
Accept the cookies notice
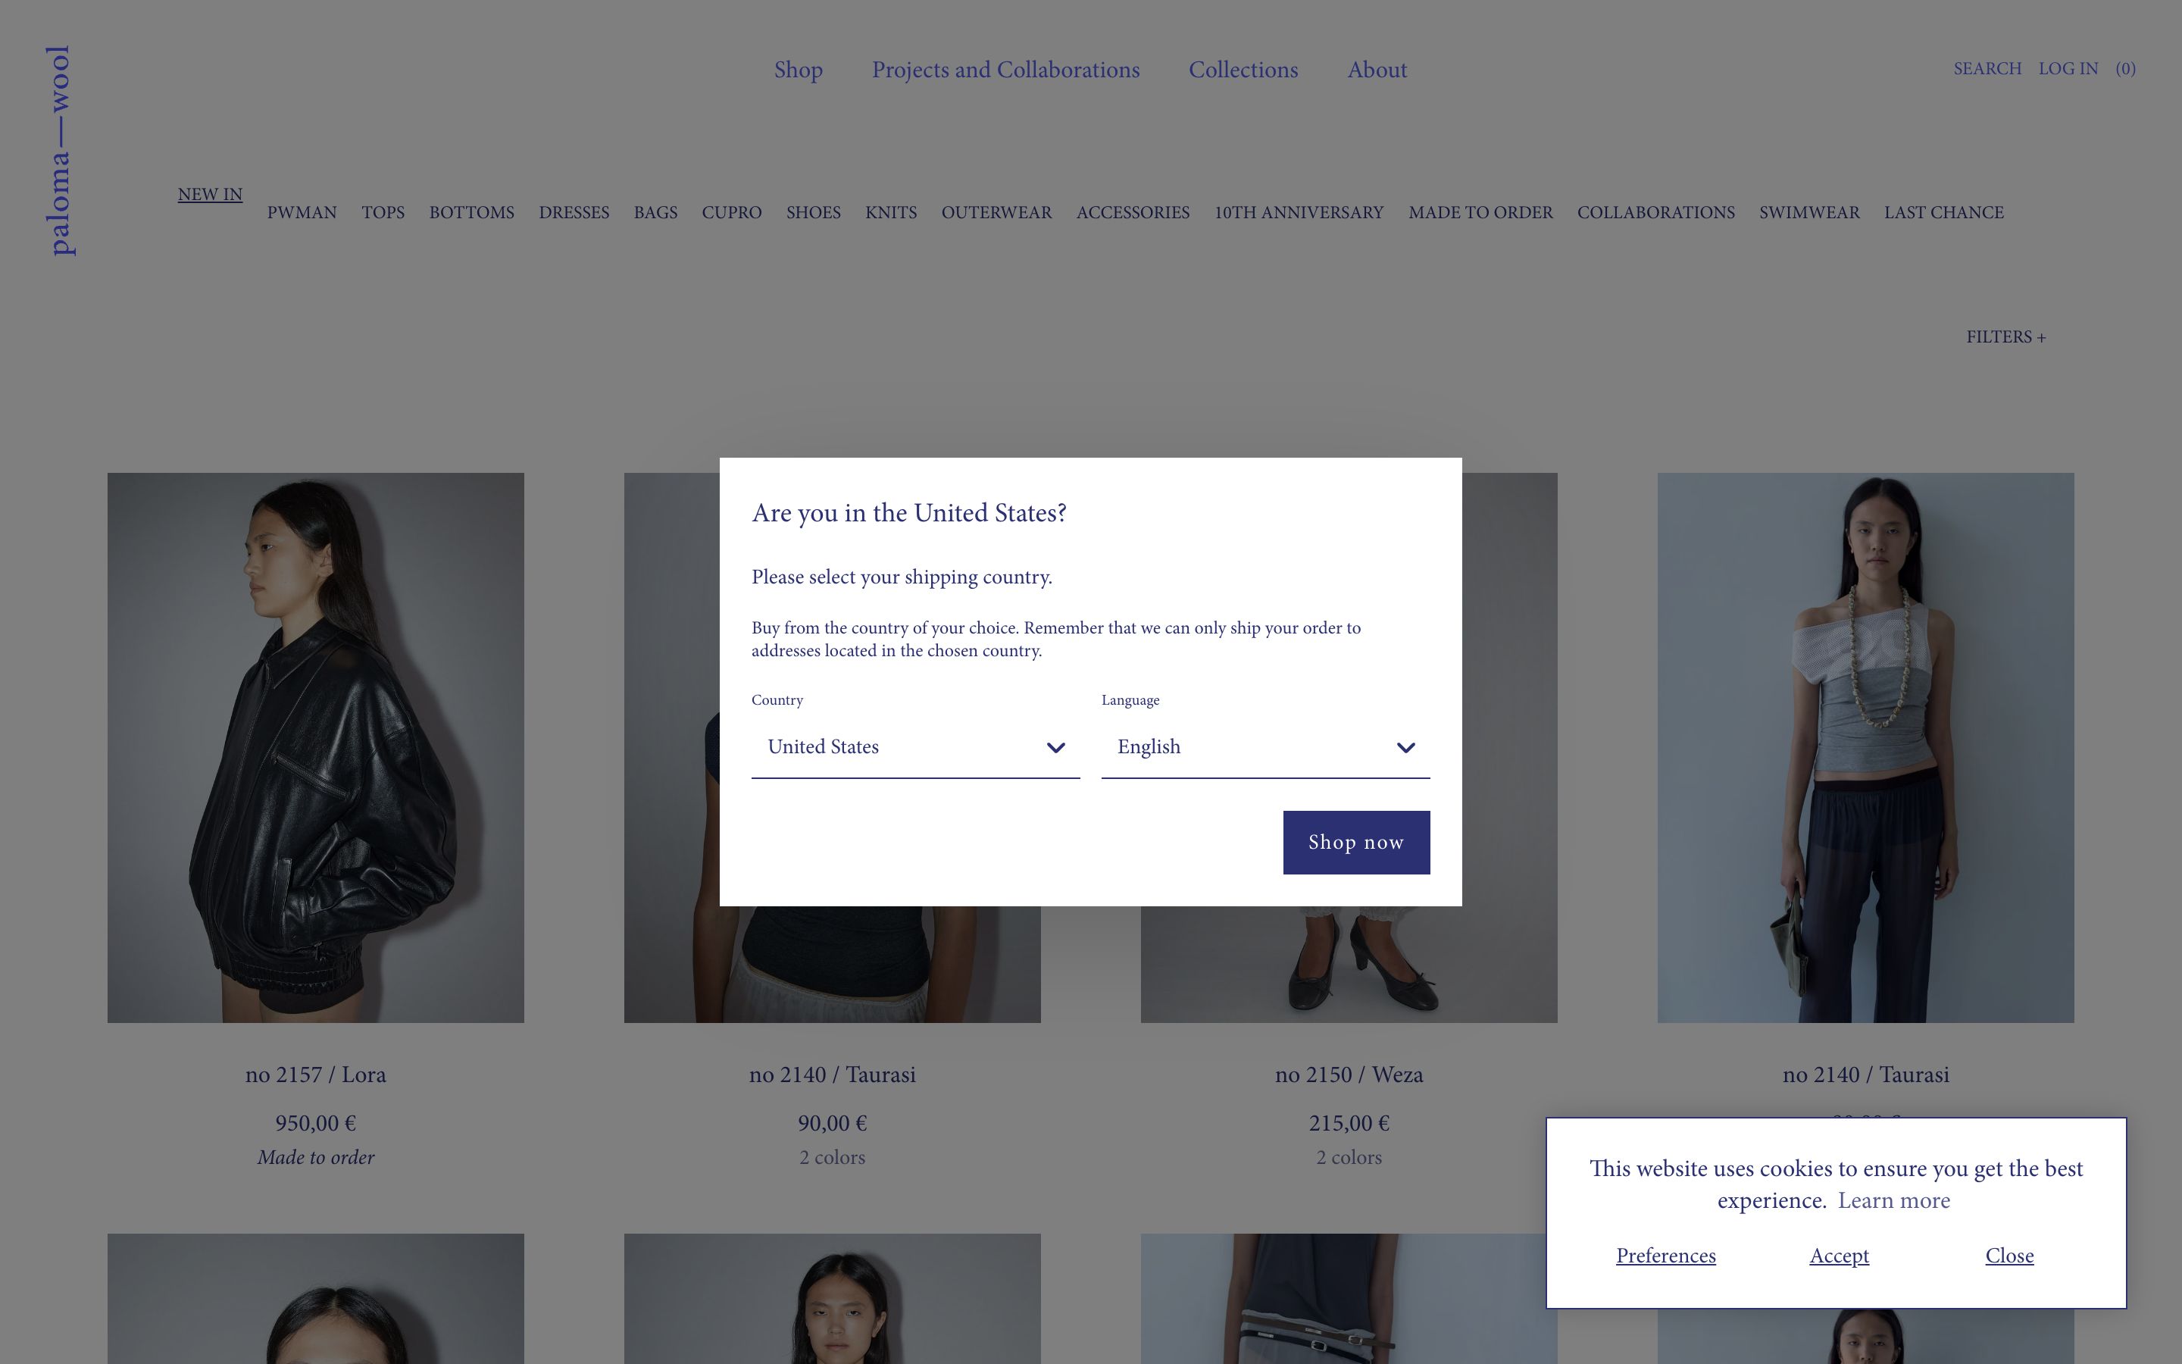pos(1839,1255)
